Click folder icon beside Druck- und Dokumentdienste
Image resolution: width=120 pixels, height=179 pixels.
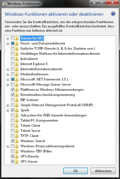(16, 43)
